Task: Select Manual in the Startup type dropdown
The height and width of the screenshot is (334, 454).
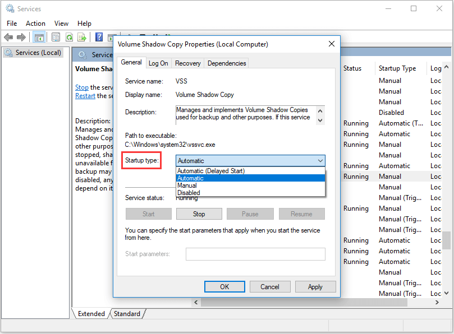Action: click(187, 185)
